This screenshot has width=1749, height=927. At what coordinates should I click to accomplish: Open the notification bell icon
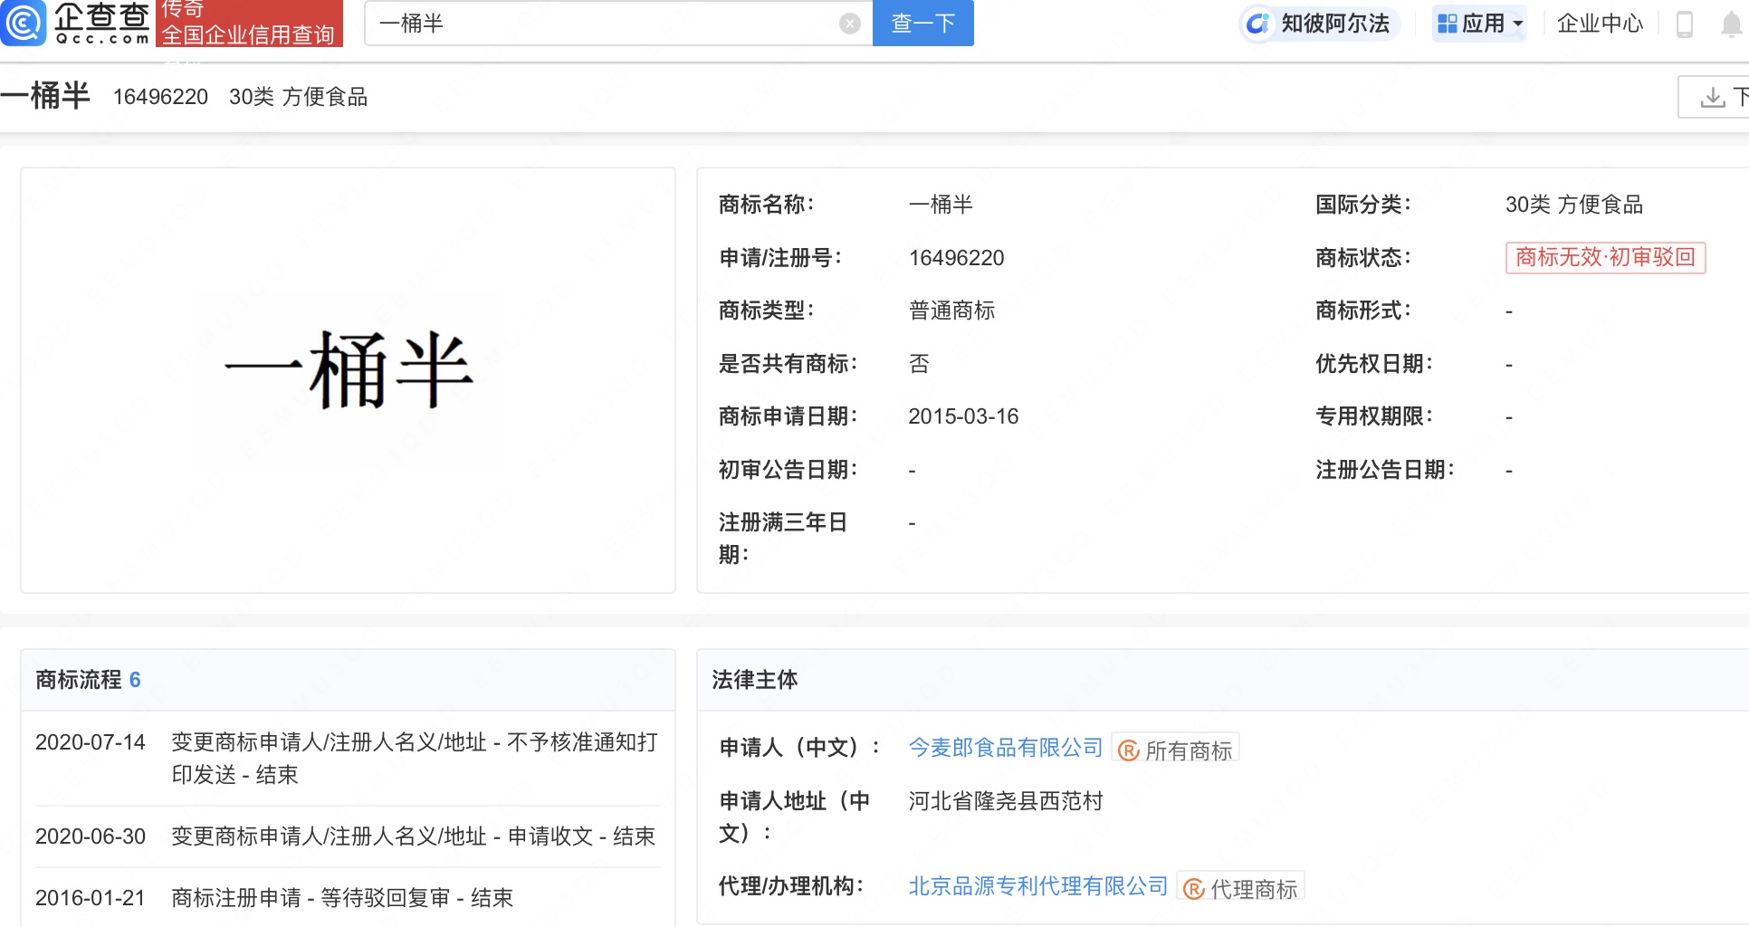(x=1731, y=24)
